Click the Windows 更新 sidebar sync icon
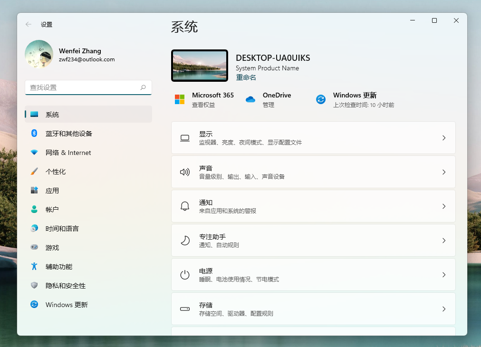 (x=34, y=304)
